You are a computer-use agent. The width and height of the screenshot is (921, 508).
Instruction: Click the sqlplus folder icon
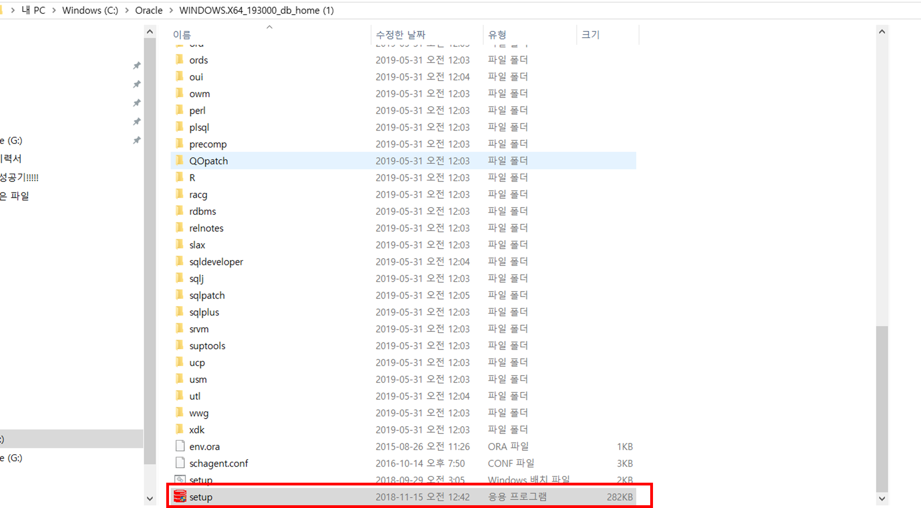pos(180,312)
